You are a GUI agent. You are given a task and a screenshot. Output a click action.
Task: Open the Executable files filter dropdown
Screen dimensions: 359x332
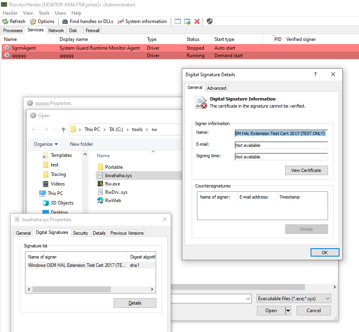[x=294, y=299]
